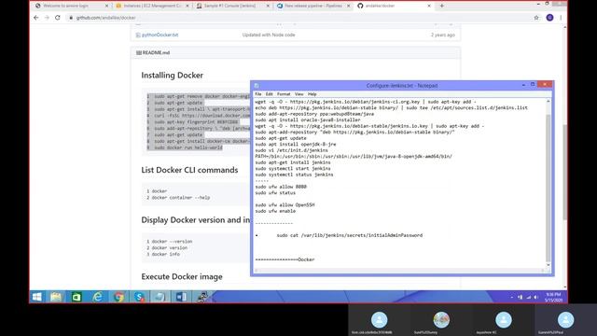Open Notepad View menu
Viewport: 597px width, 336px height.
pos(298,93)
